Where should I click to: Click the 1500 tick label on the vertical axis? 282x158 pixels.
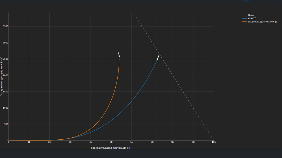tap(6, 92)
